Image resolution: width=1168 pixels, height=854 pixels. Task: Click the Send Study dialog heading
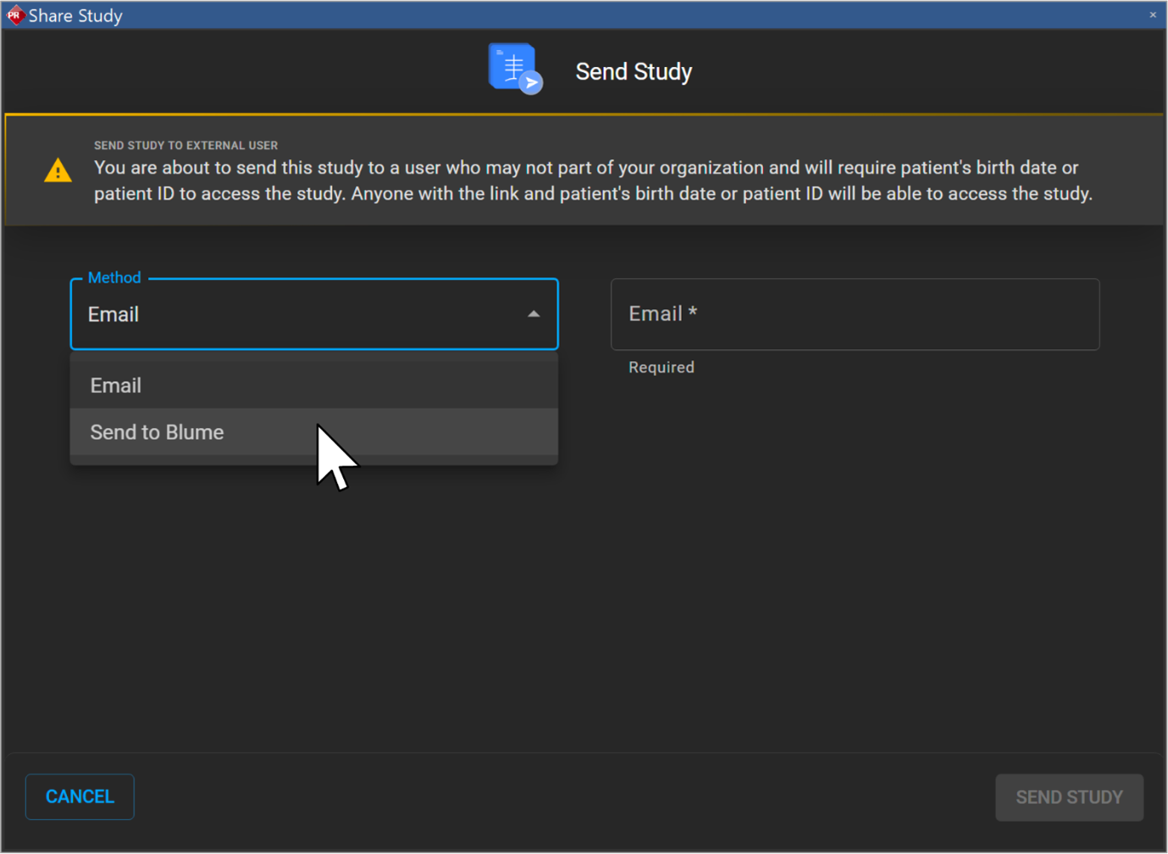pyautogui.click(x=634, y=71)
